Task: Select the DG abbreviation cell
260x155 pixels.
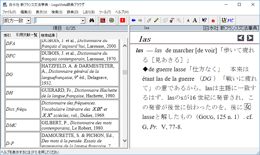Action: pyautogui.click(x=23, y=75)
